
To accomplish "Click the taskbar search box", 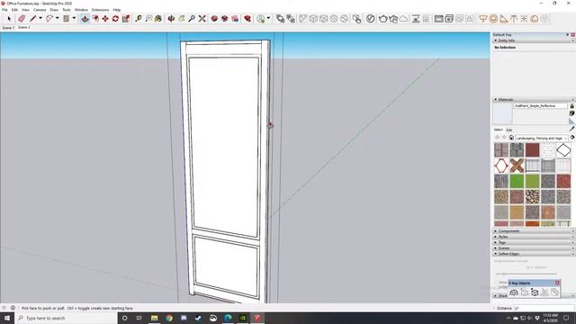I will pos(66,318).
